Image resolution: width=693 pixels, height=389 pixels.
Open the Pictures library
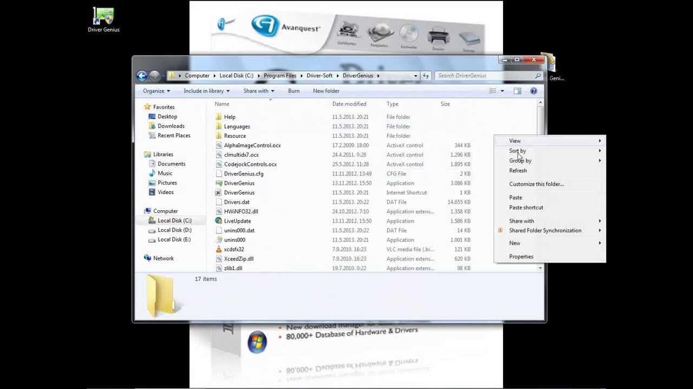(167, 183)
